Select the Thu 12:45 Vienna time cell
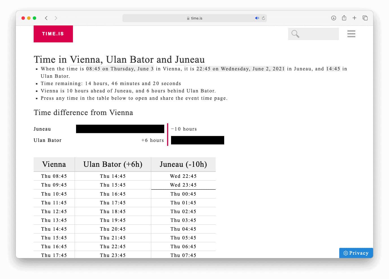Image resolution: width=389 pixels, height=279 pixels. tap(54, 211)
